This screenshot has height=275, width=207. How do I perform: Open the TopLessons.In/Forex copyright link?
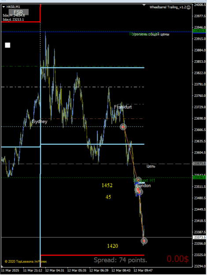coord(26,261)
